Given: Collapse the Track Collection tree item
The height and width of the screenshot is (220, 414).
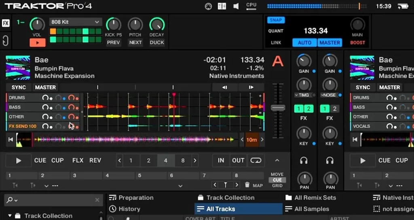Looking at the screenshot, I should pos(10,216).
